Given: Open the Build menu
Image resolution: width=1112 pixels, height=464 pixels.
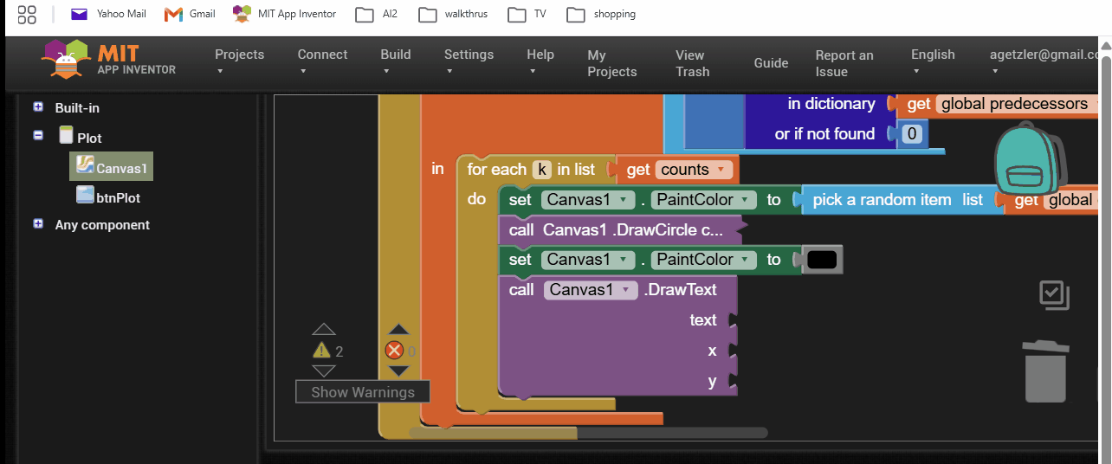Looking at the screenshot, I should pos(396,61).
